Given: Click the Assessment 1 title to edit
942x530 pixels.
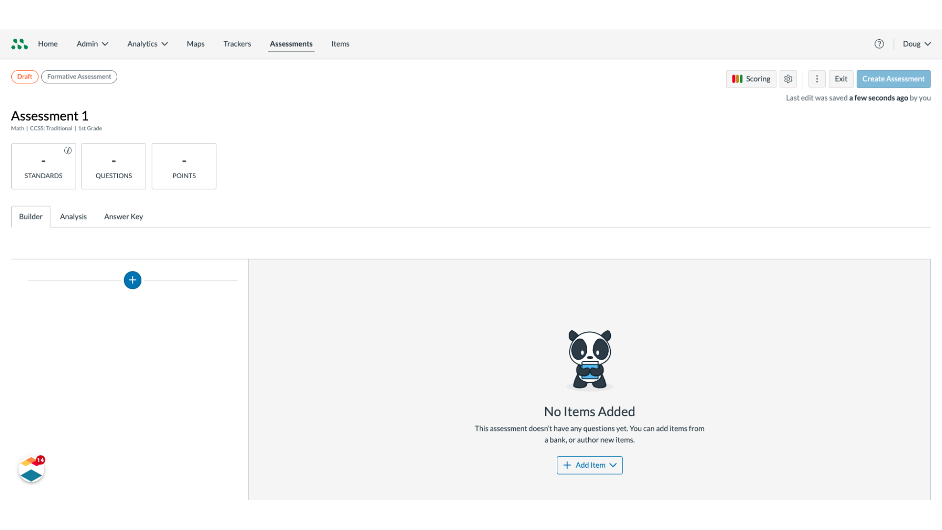Looking at the screenshot, I should tap(49, 115).
